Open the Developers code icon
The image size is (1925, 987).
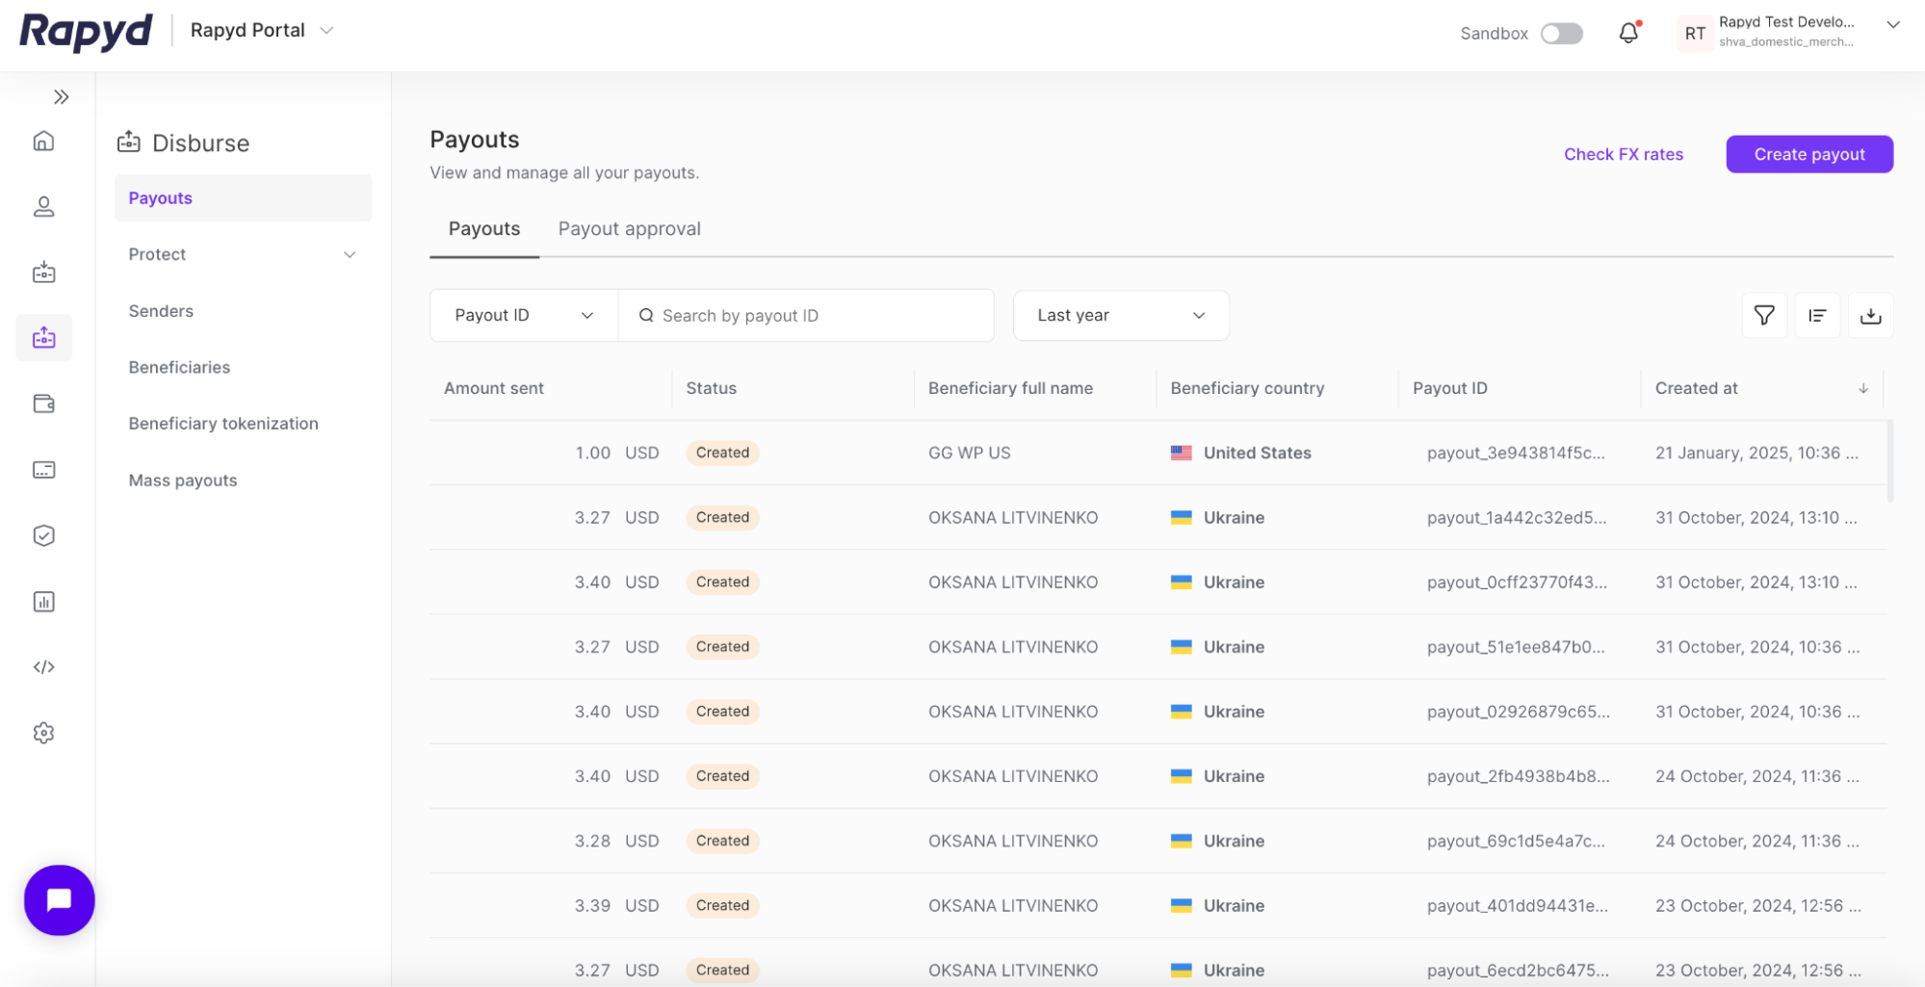[x=44, y=666]
